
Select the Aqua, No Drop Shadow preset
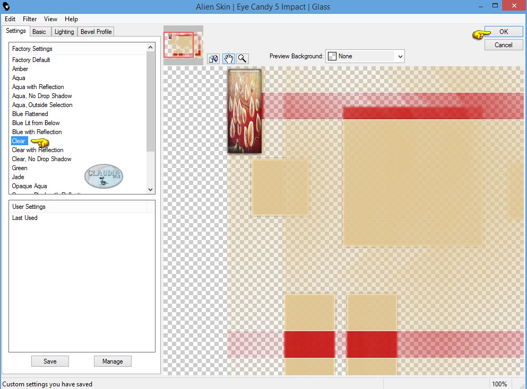point(42,96)
